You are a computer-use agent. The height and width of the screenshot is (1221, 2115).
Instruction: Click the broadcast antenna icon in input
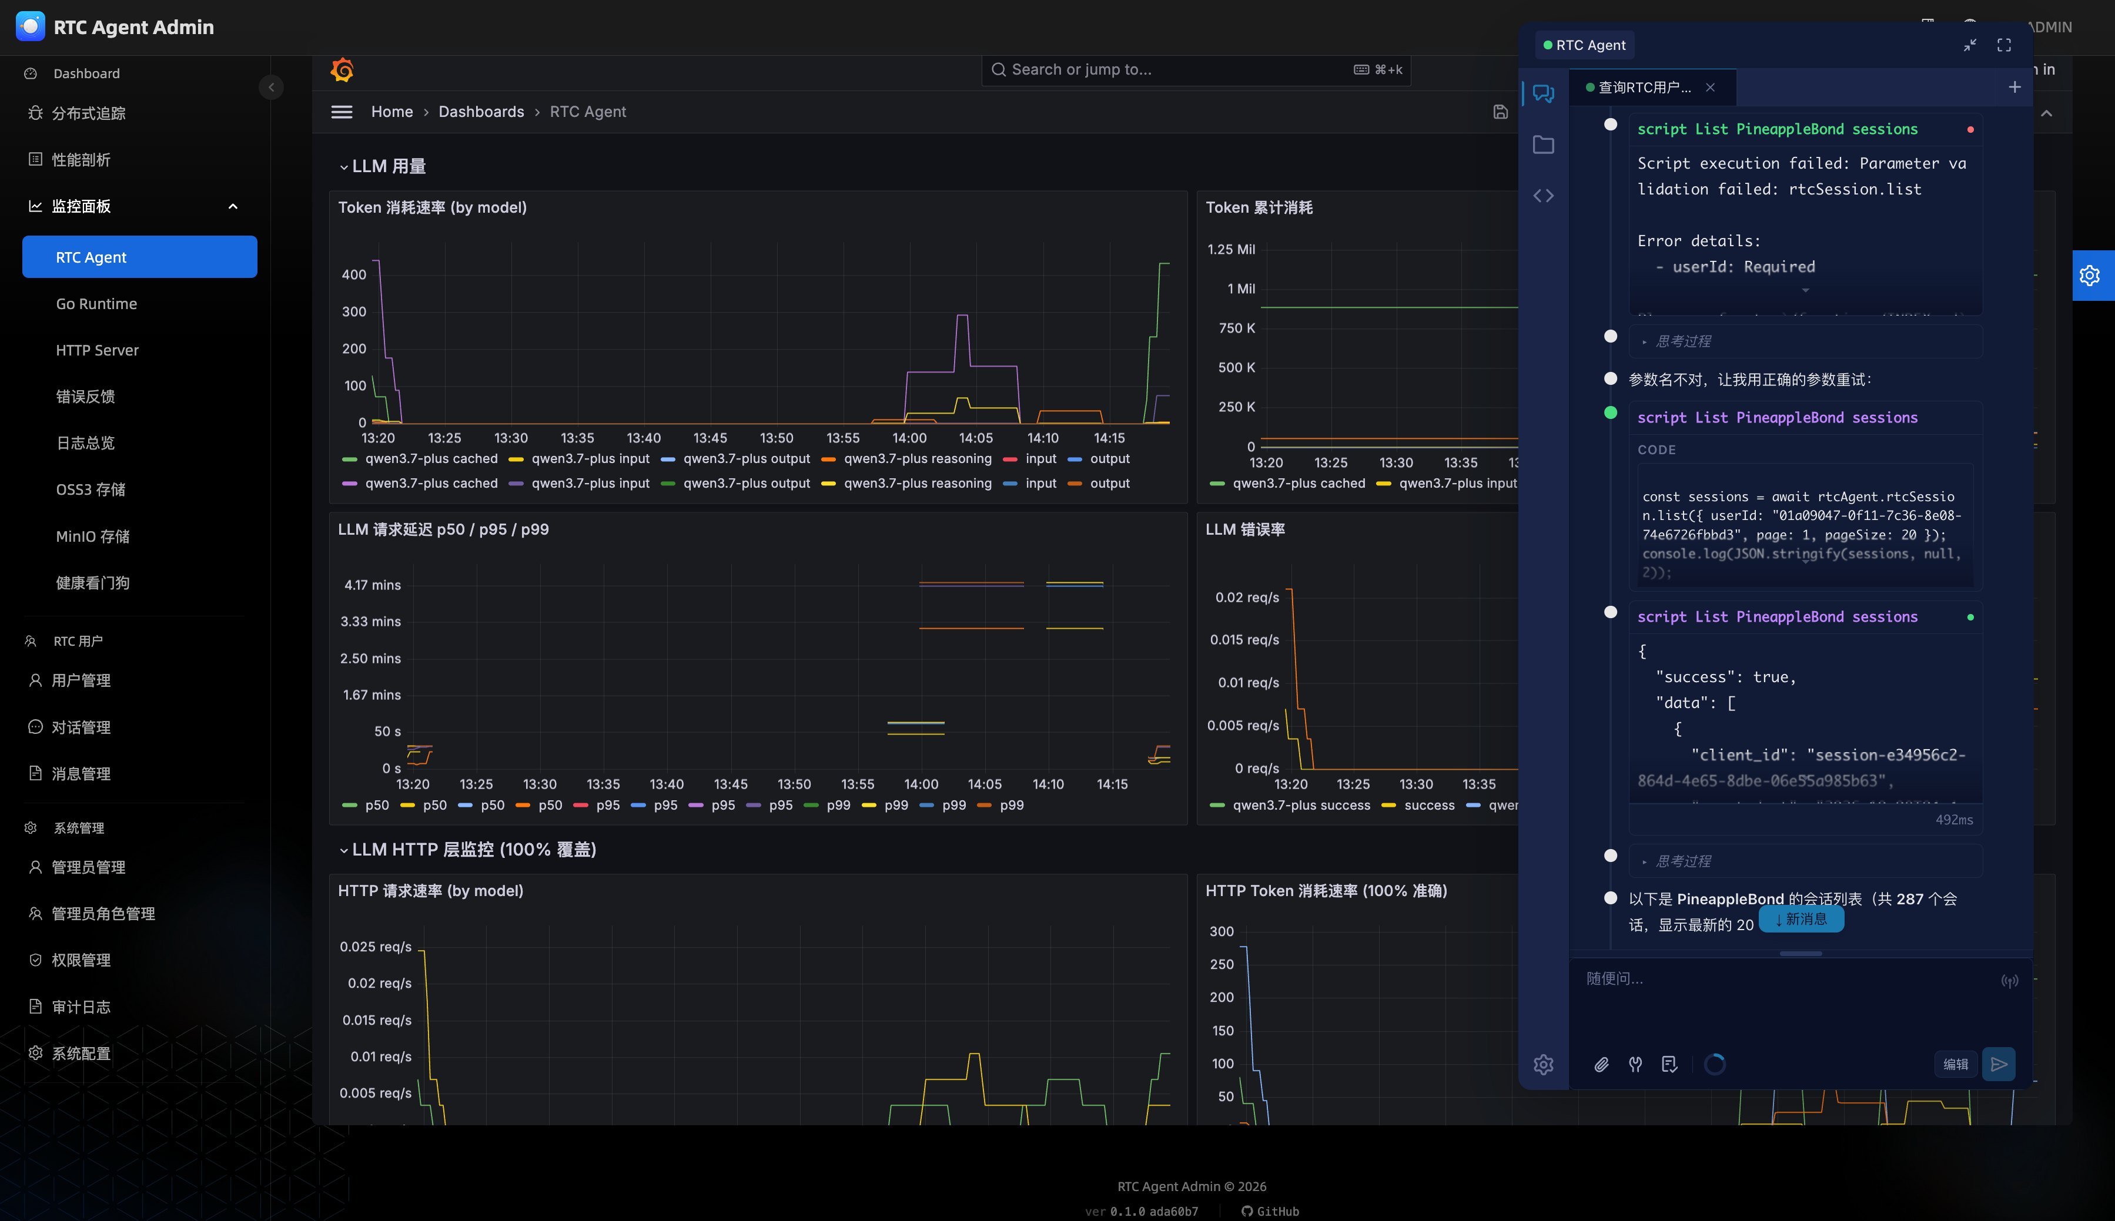[x=2009, y=980]
